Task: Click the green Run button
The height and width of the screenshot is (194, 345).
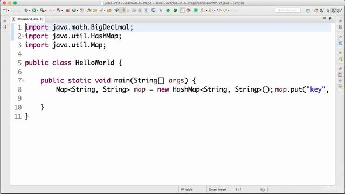Action: [x=34, y=10]
